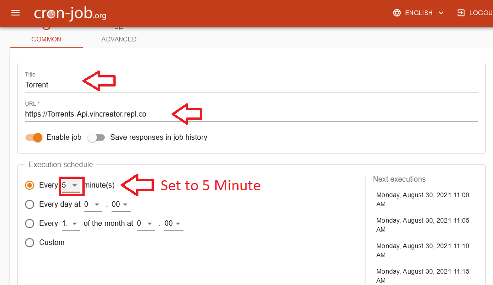Click the cron-job.org logo
Screen dimensions: 493x285
point(70,13)
